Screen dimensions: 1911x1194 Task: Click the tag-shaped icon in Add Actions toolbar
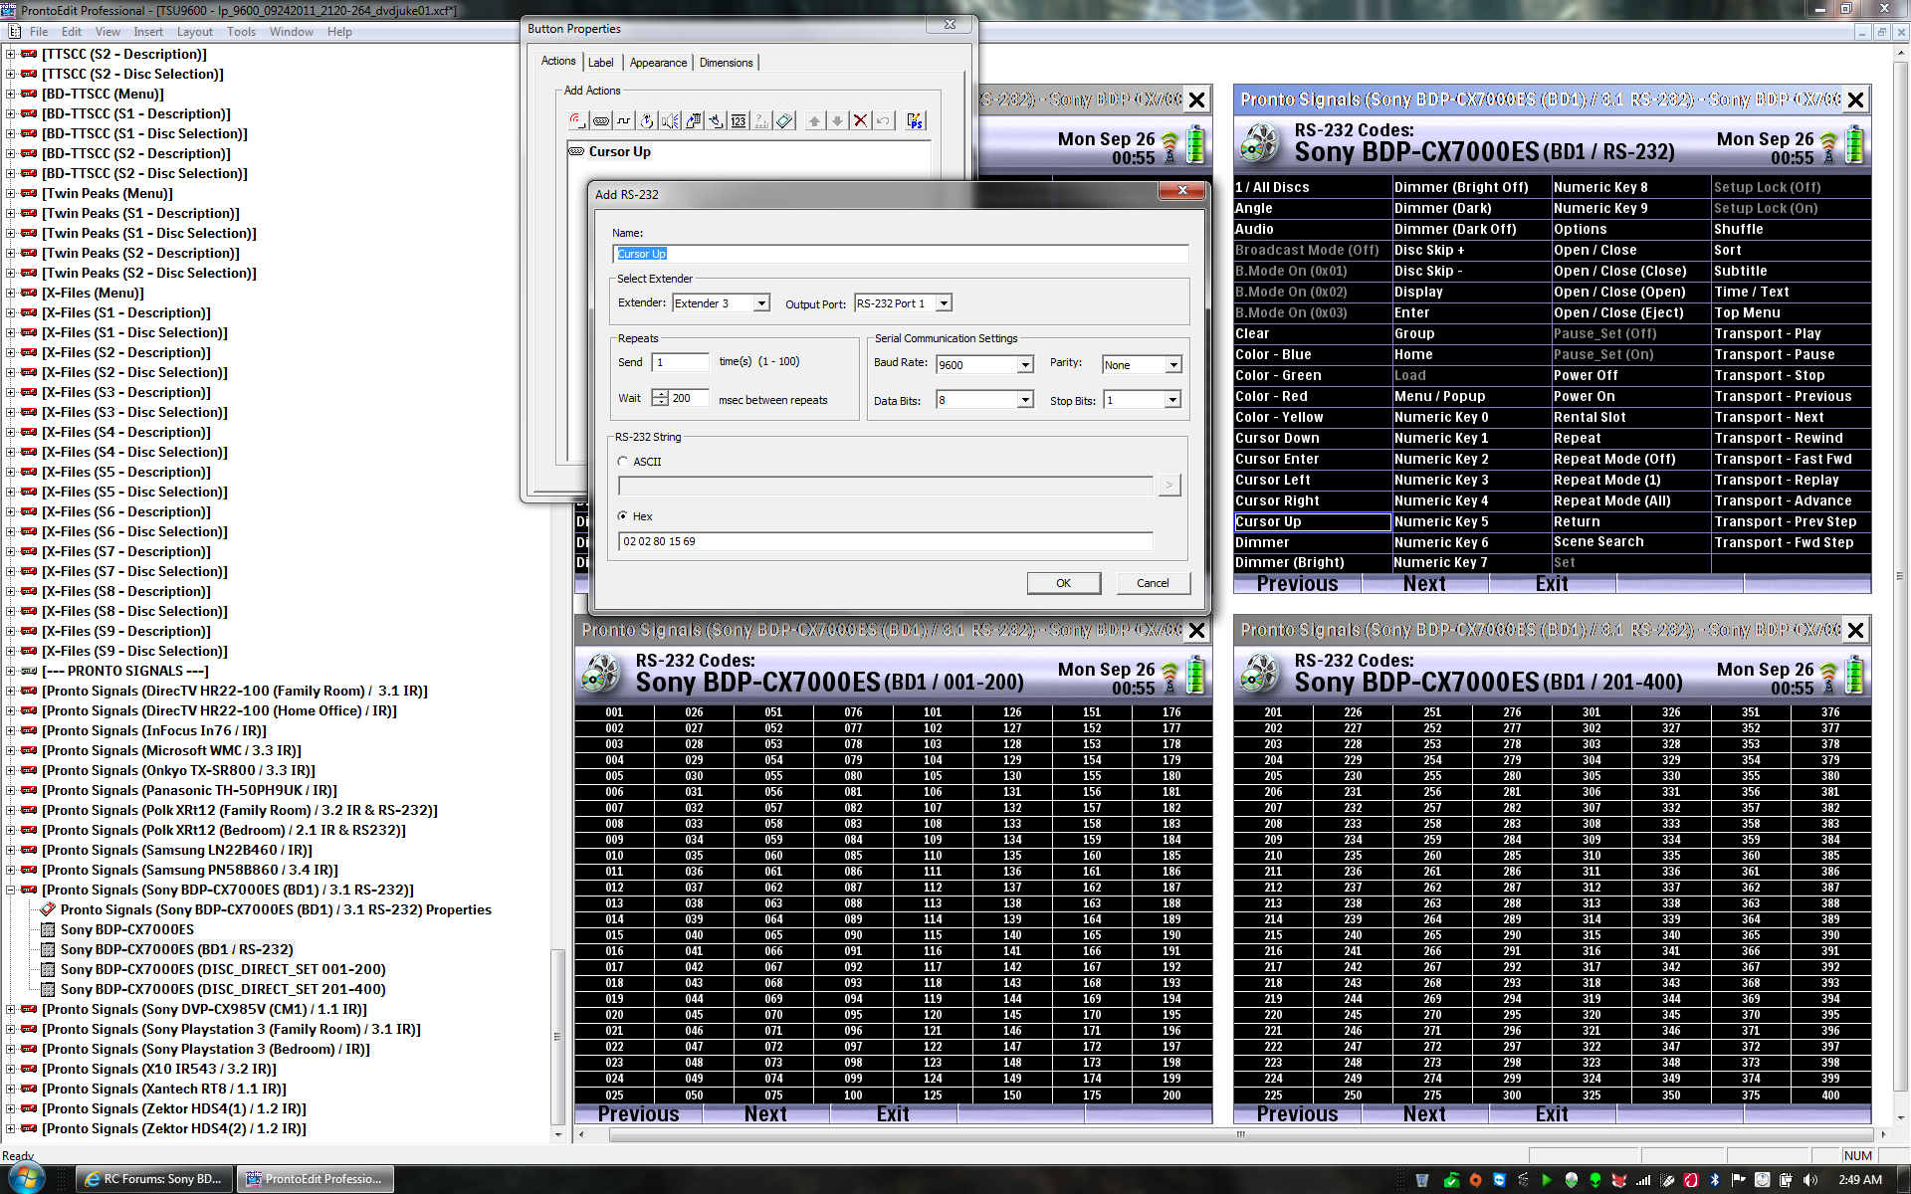click(x=784, y=120)
